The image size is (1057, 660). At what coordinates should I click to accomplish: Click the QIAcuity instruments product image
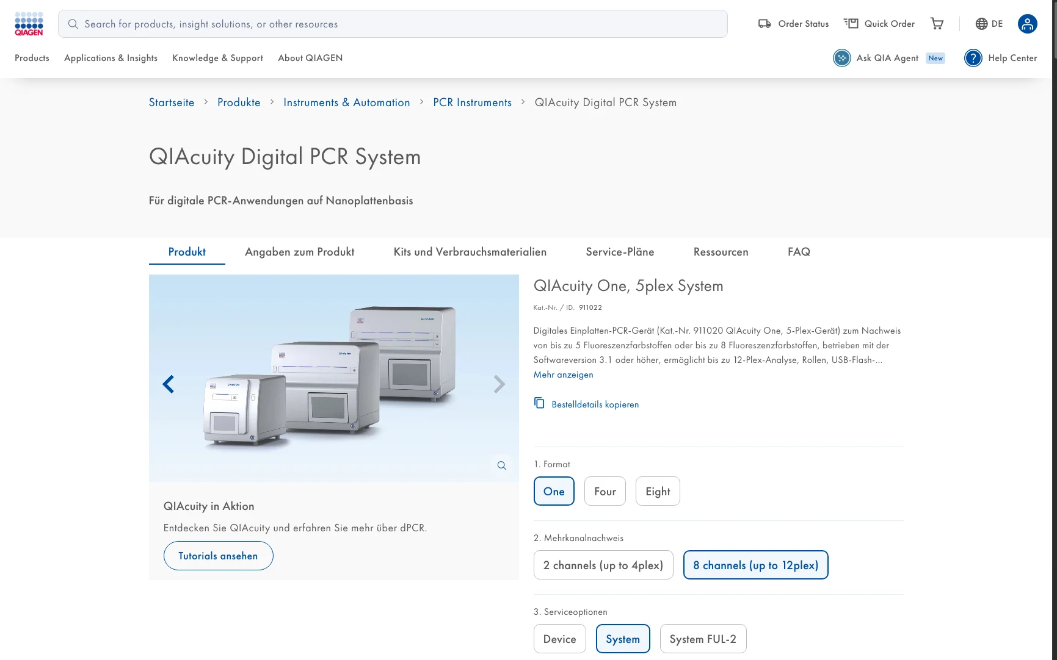point(333,378)
